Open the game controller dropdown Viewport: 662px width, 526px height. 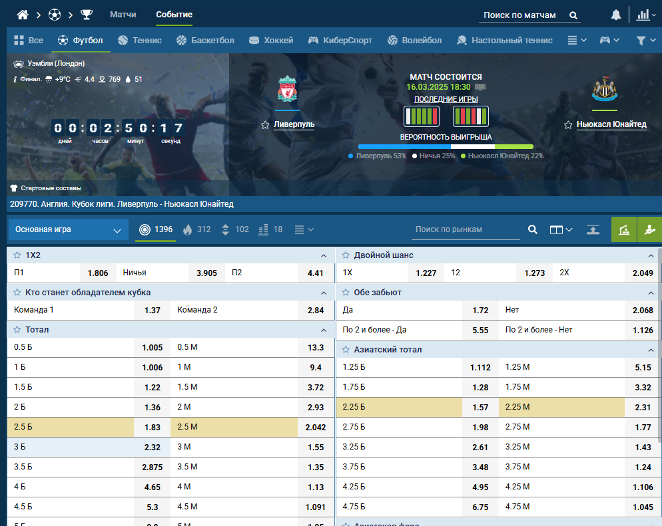pos(609,41)
